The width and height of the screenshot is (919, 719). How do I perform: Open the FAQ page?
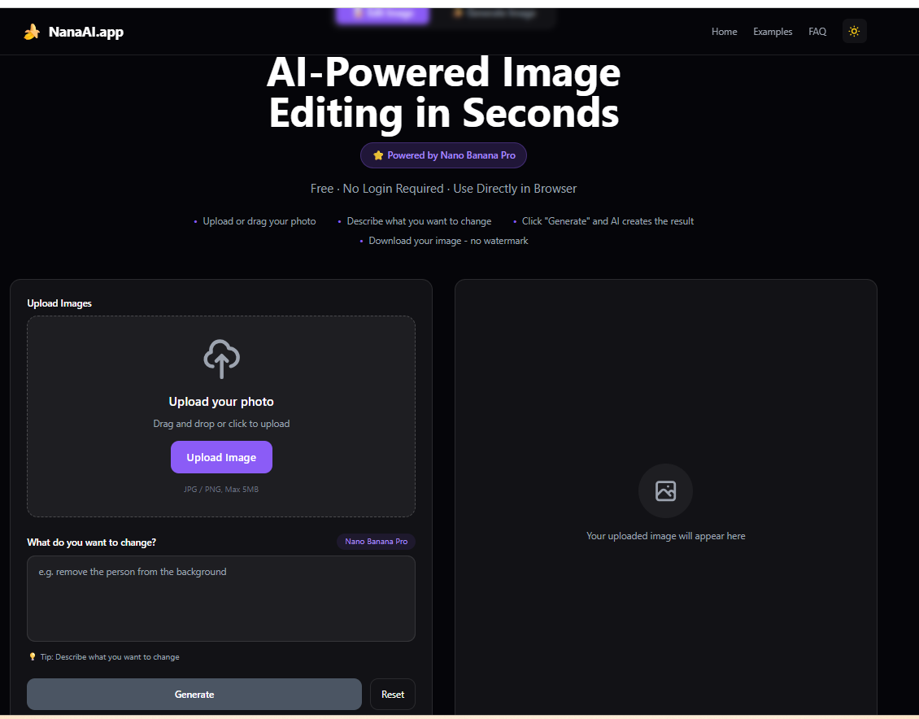tap(817, 32)
